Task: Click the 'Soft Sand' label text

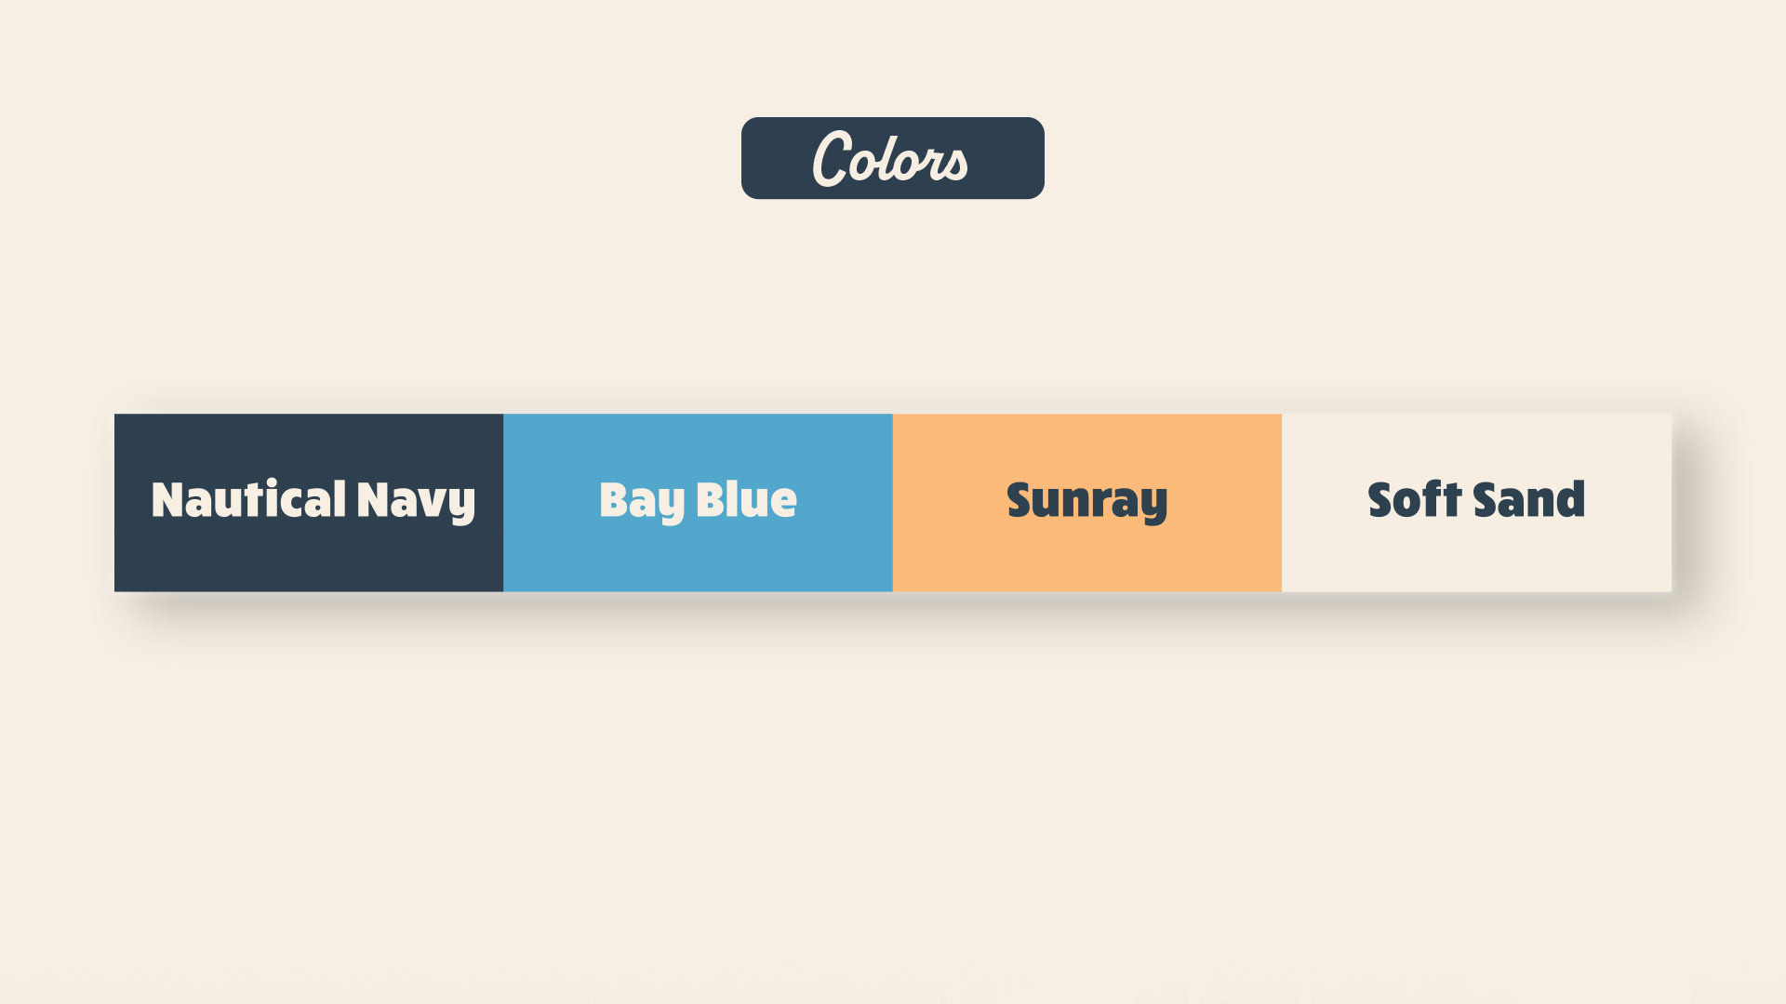Action: (1476, 499)
